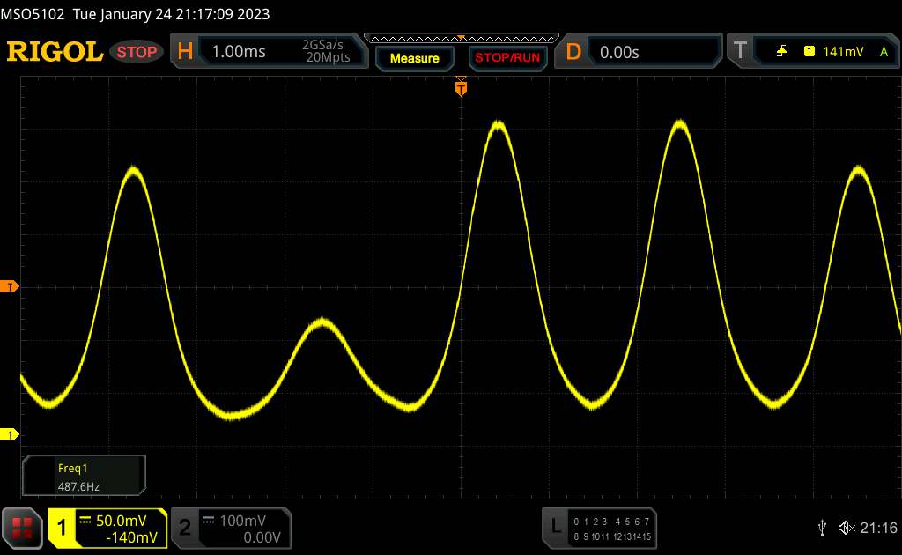Click the channel 2 100mV scale value
The width and height of the screenshot is (902, 555).
click(243, 521)
